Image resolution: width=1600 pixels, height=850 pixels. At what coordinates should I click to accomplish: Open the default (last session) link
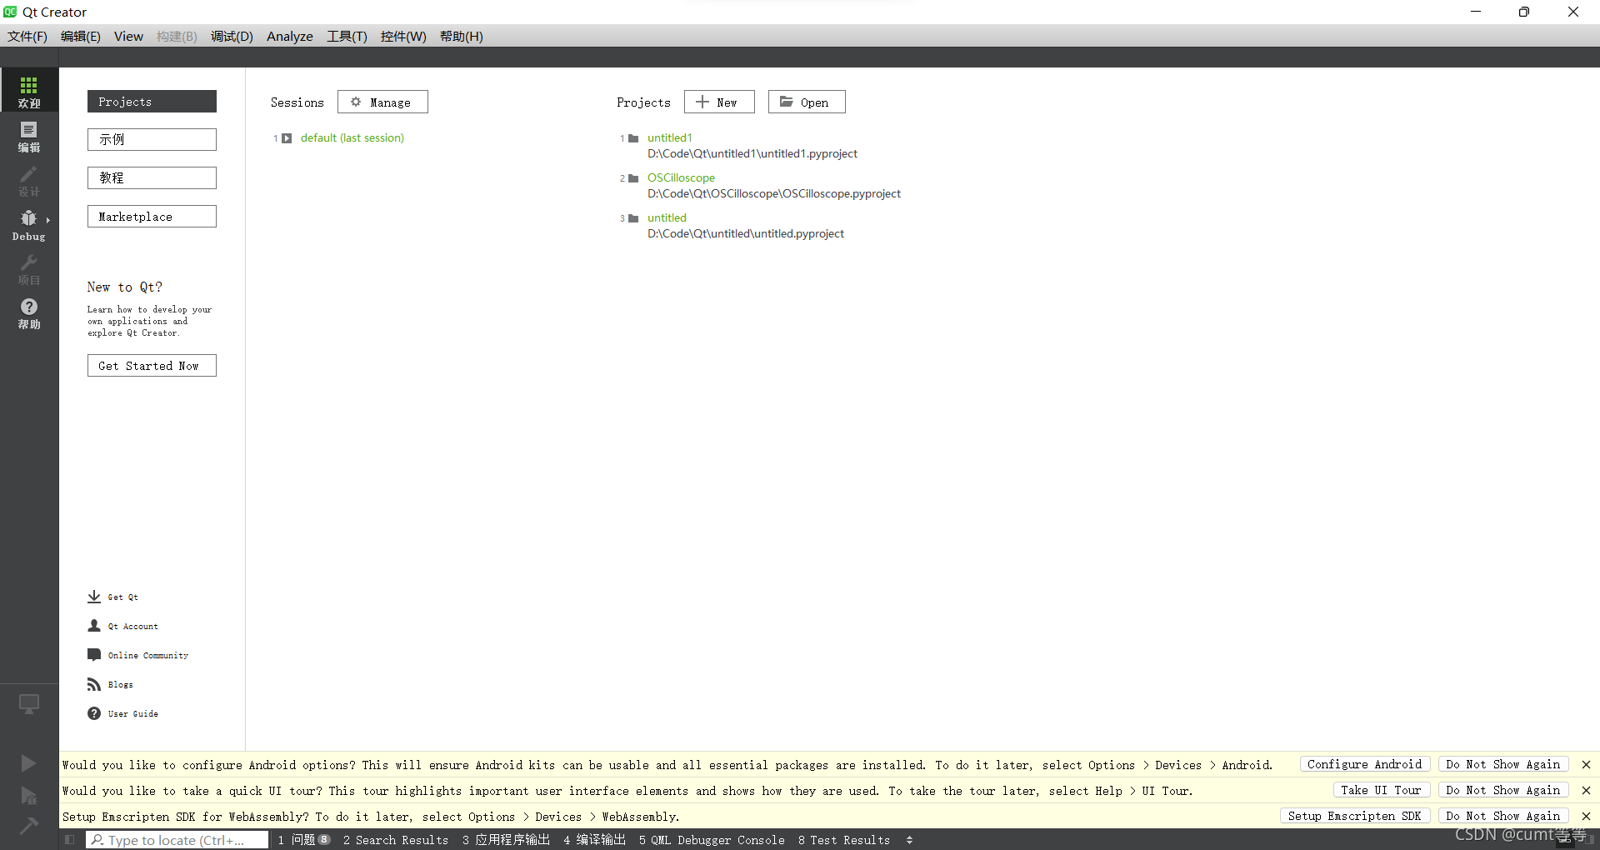352,138
